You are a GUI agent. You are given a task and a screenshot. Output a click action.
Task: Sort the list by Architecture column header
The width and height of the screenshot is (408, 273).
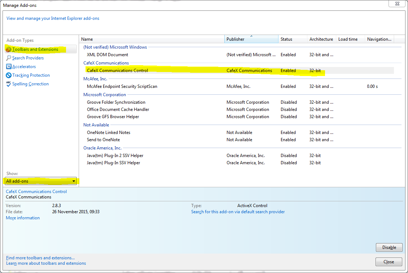tap(322, 39)
